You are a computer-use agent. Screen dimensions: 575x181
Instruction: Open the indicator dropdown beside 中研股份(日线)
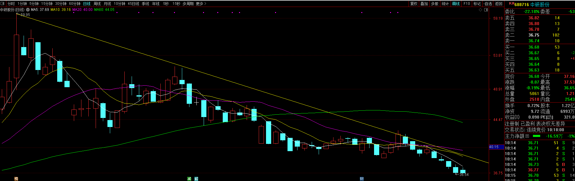tap(28, 10)
